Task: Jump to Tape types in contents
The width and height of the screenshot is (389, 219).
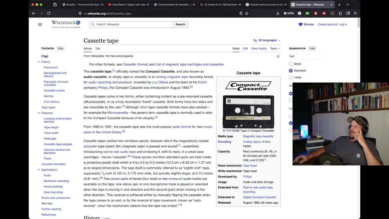Action: (x=48, y=107)
